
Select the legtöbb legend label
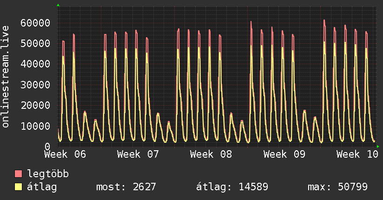[48, 174]
